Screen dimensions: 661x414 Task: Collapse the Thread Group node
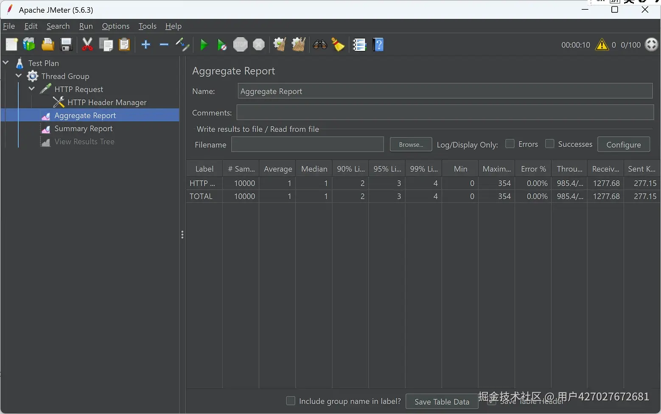point(19,76)
